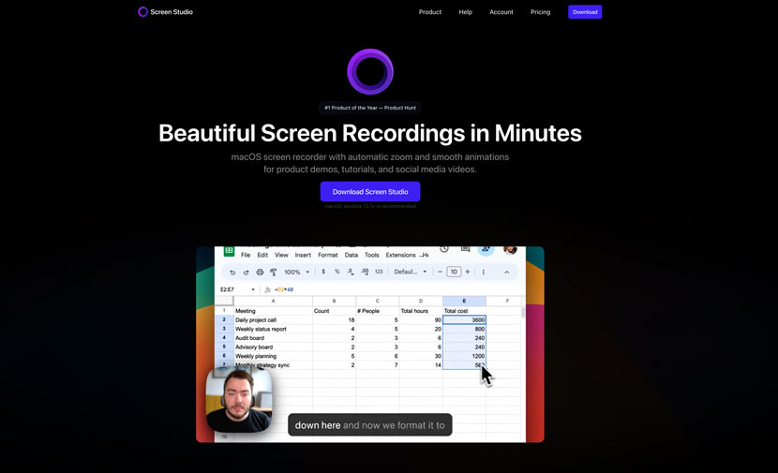Select column A header
This screenshot has height=473, width=778.
tap(273, 301)
